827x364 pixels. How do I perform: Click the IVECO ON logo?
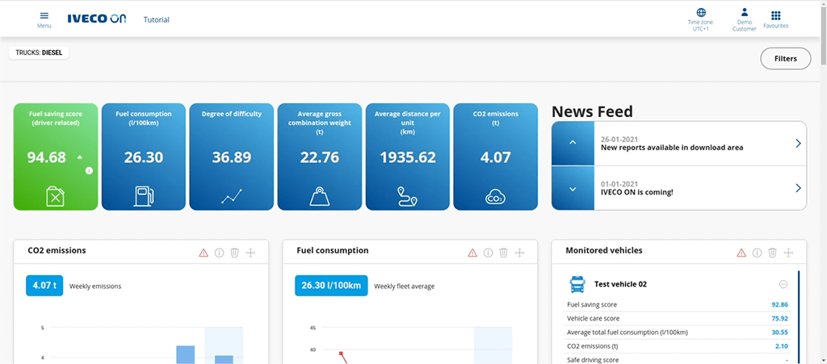tap(97, 19)
